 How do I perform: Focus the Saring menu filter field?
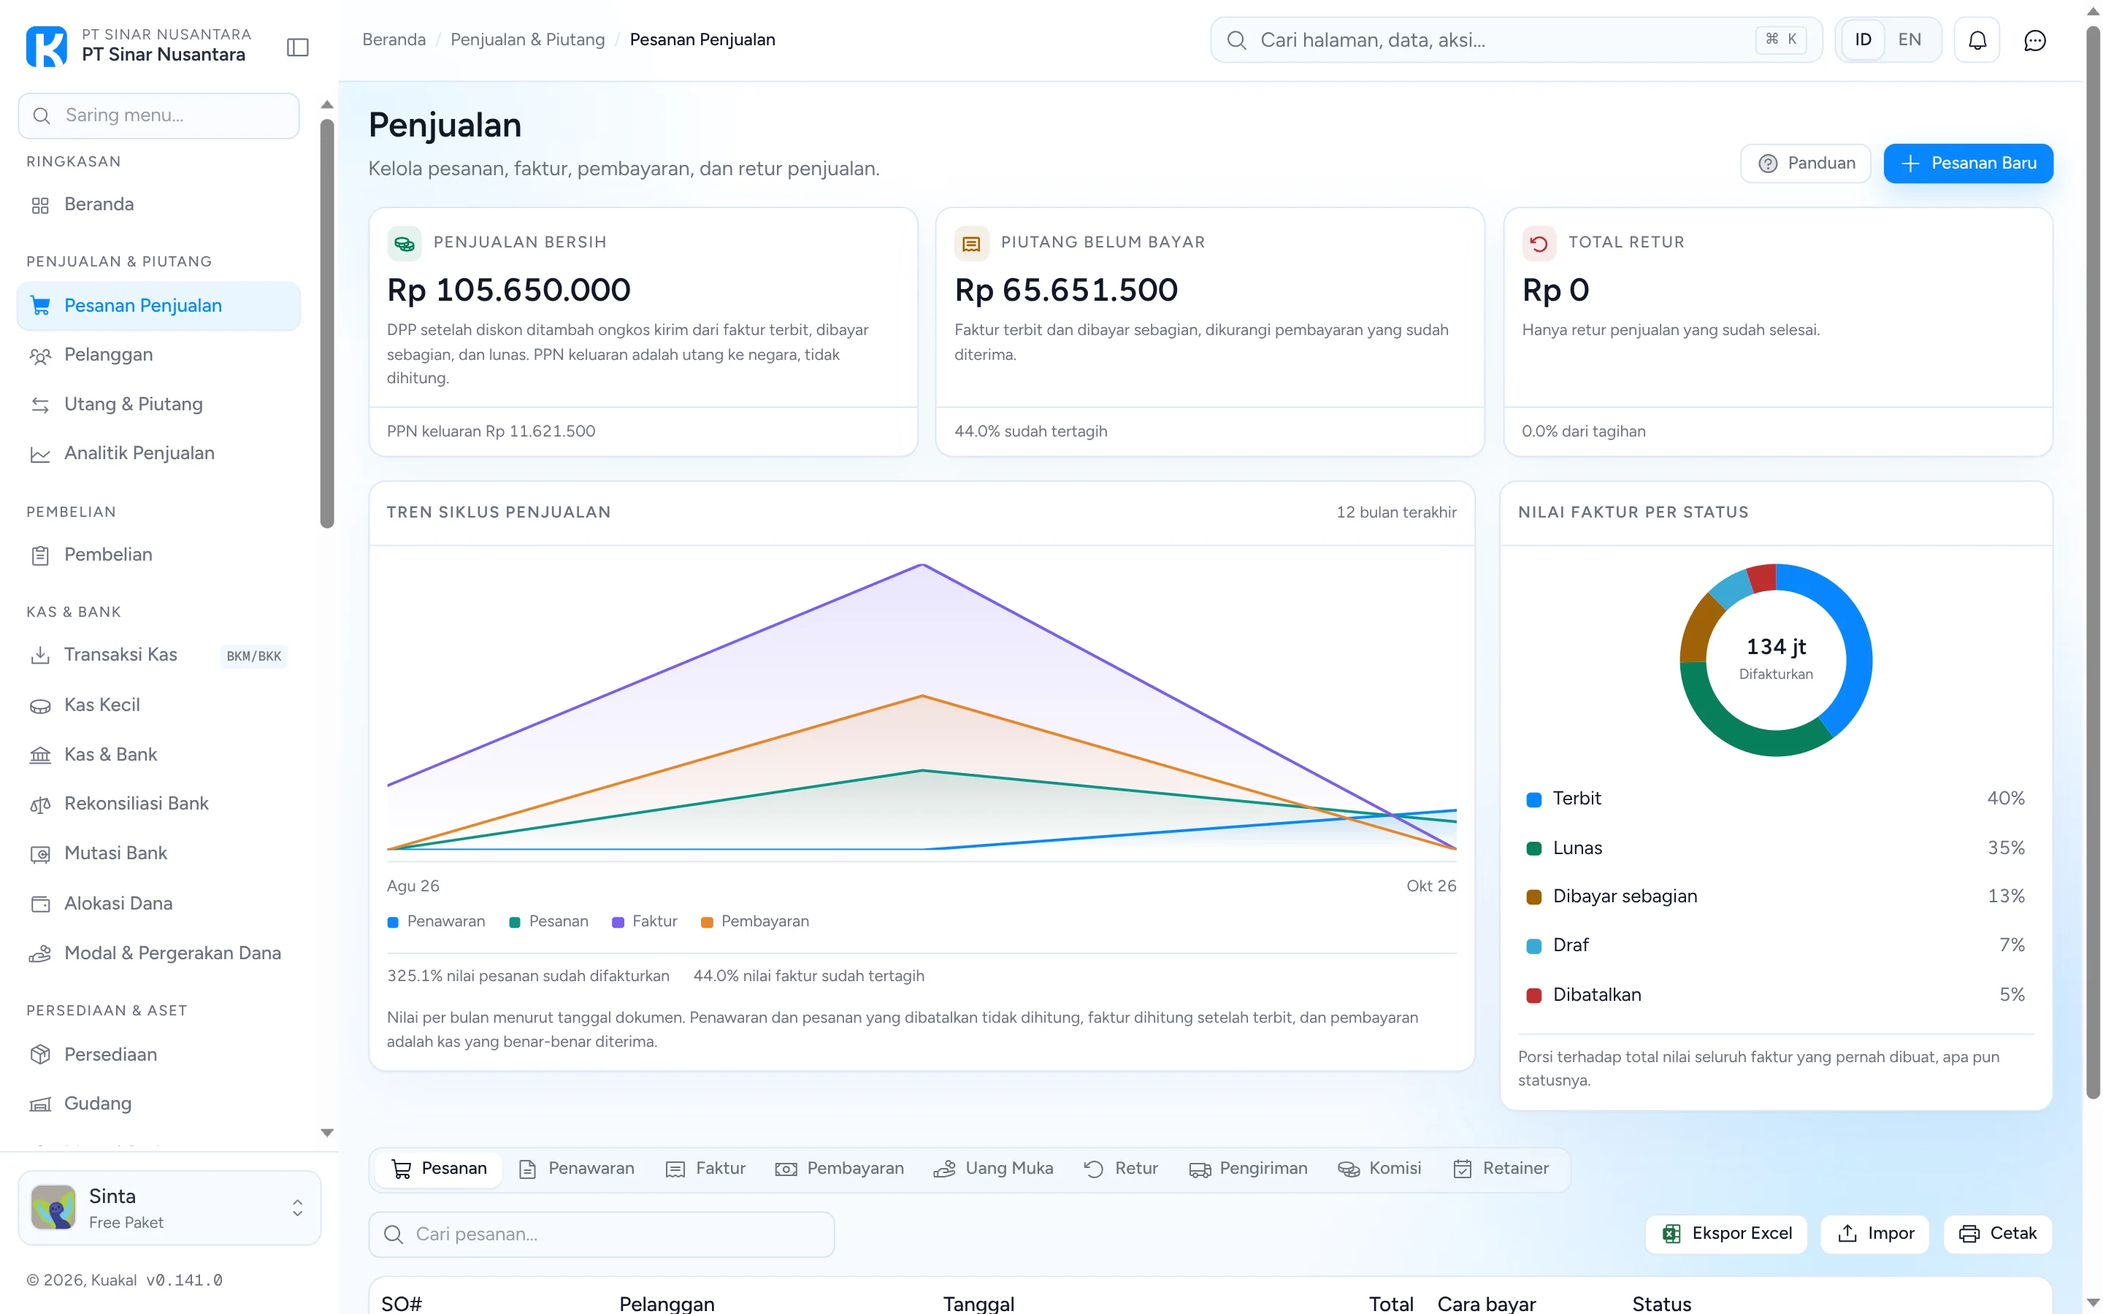click(x=159, y=115)
